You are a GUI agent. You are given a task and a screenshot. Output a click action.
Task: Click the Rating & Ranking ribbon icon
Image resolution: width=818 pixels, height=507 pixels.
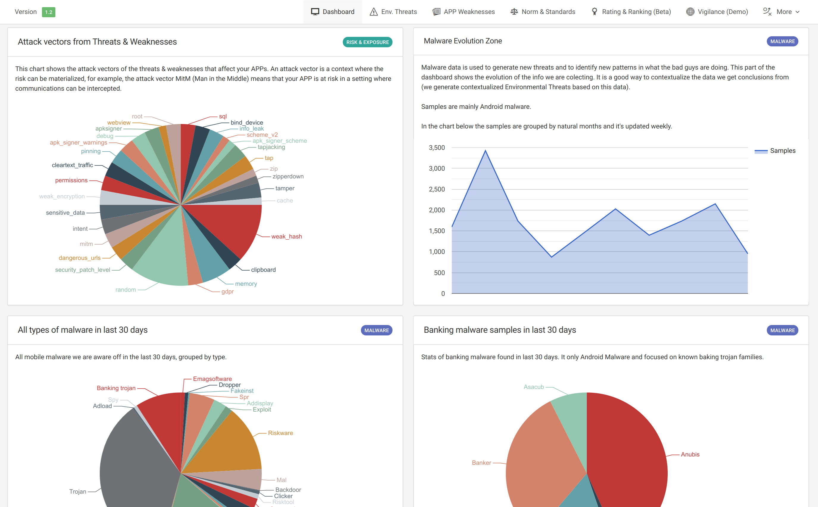click(594, 12)
